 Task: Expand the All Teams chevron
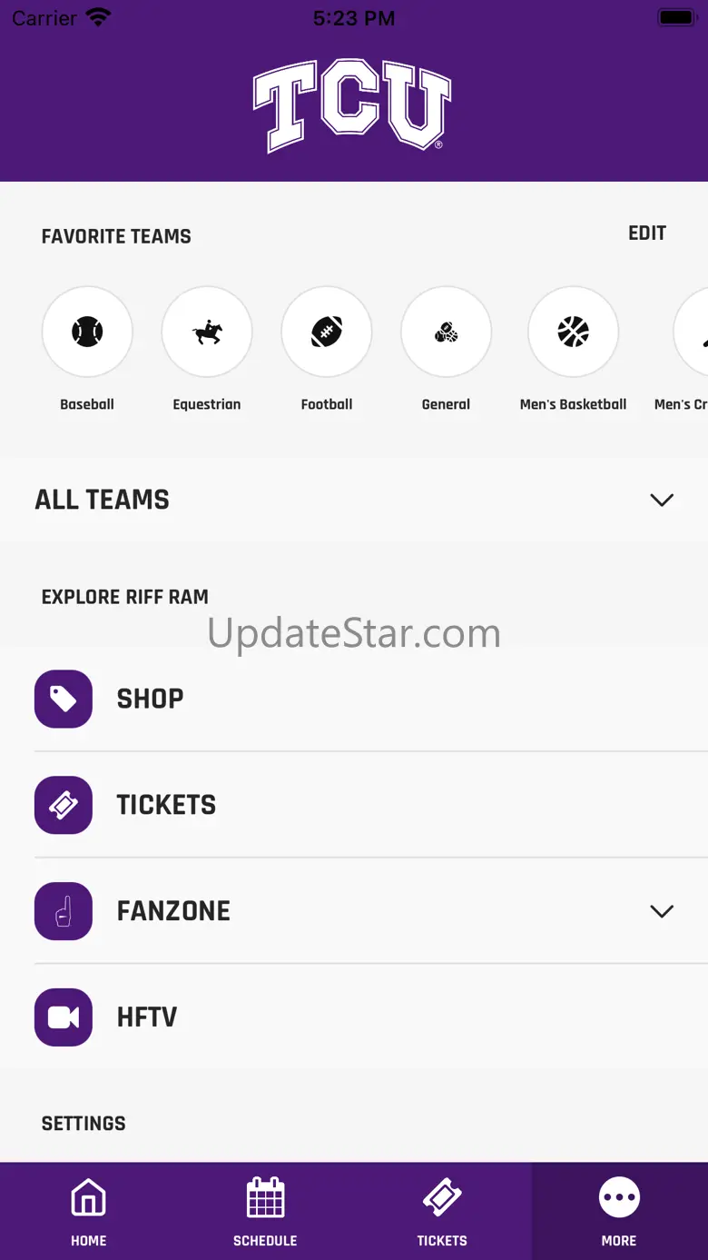662,500
